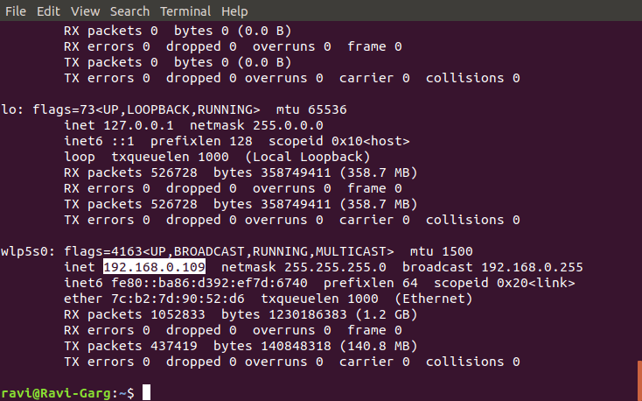Click the loopback address 127.0.0.1
Viewport: 642px width, 401px height.
point(138,125)
